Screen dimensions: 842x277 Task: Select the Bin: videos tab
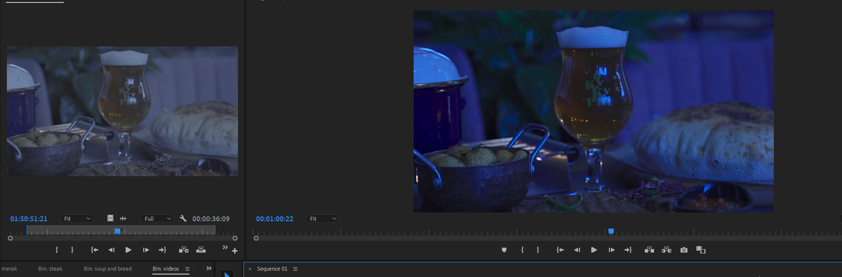(166, 269)
